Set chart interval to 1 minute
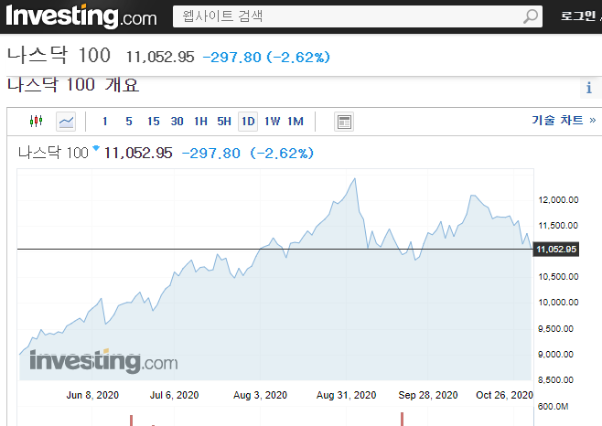The width and height of the screenshot is (602, 426). [105, 122]
